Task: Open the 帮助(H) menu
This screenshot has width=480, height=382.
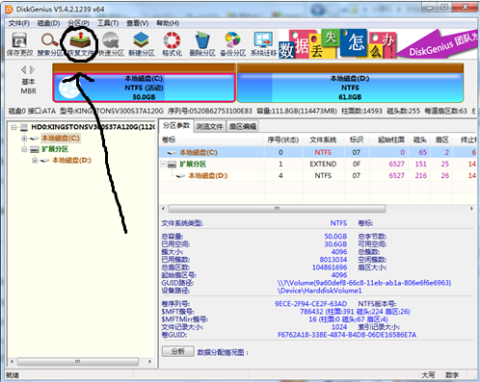Action: 168,23
